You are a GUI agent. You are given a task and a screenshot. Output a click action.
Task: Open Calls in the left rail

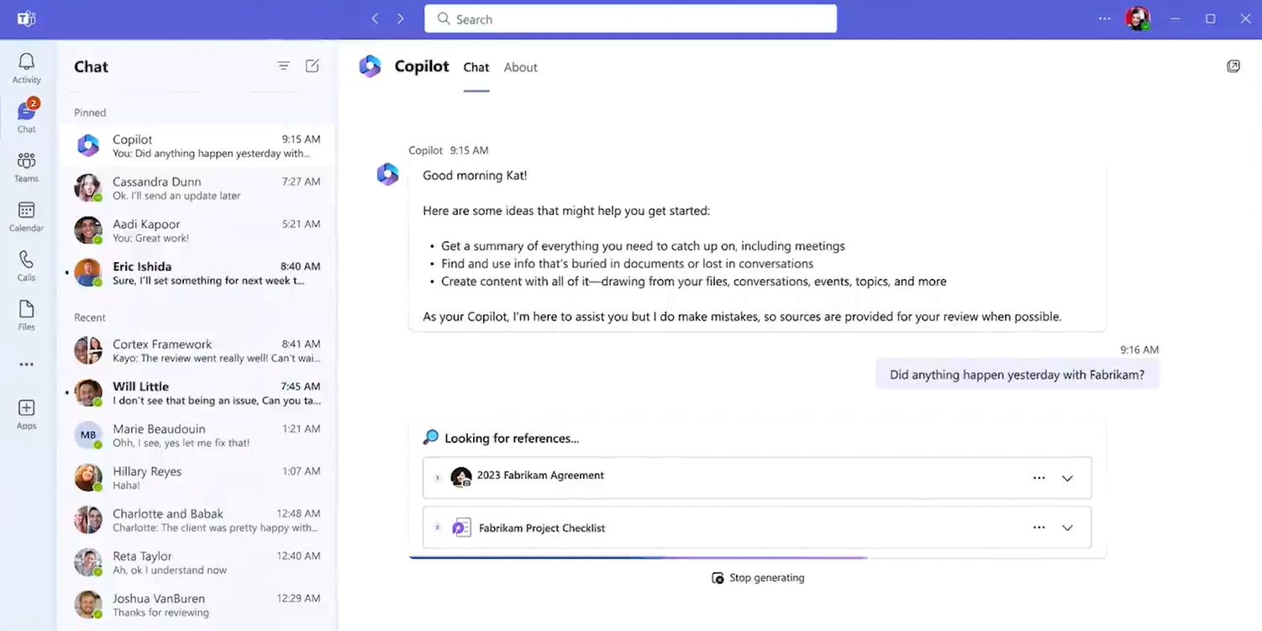[26, 266]
